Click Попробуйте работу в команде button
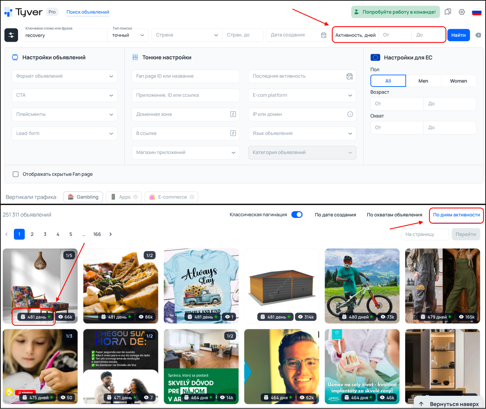 click(395, 12)
